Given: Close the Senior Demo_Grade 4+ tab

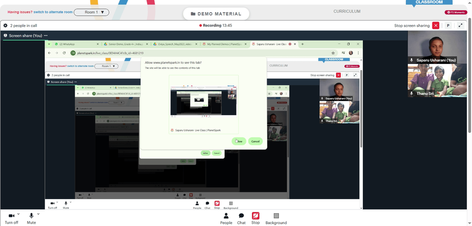Looking at the screenshot, I should pyautogui.click(x=147, y=44).
